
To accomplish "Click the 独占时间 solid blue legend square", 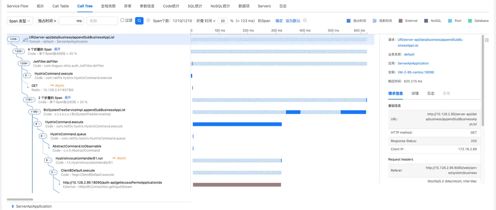I will [x=349, y=21].
